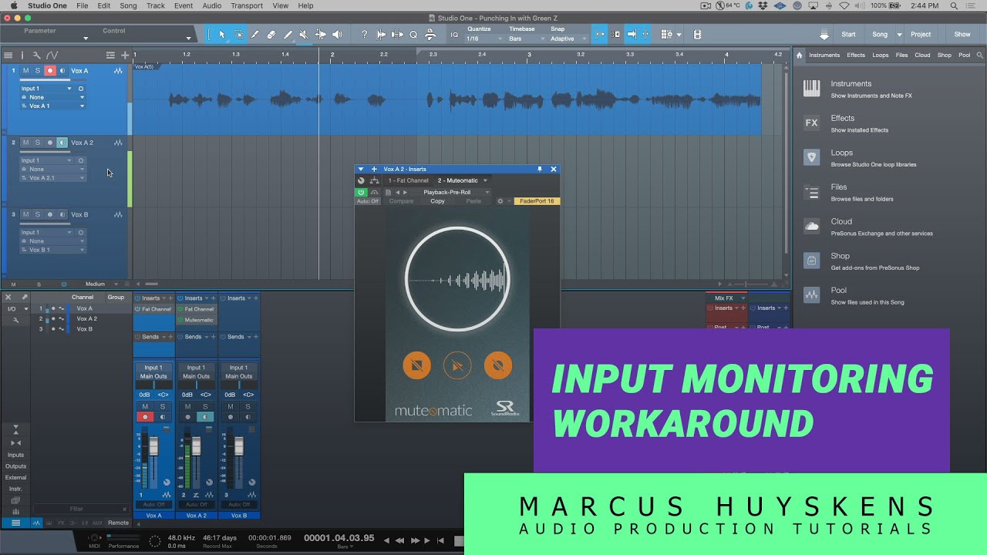Image resolution: width=987 pixels, height=555 pixels.
Task: Open the Transport menu
Action: [x=247, y=5]
